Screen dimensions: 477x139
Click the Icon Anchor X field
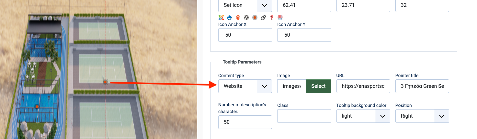point(245,35)
